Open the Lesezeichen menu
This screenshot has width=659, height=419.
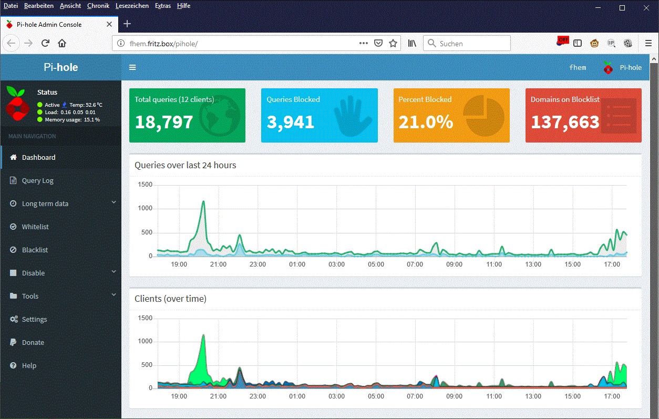(x=132, y=6)
